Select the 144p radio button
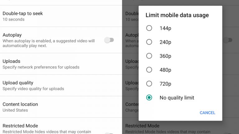Viewport: 239px width, 134px height. pos(149,28)
